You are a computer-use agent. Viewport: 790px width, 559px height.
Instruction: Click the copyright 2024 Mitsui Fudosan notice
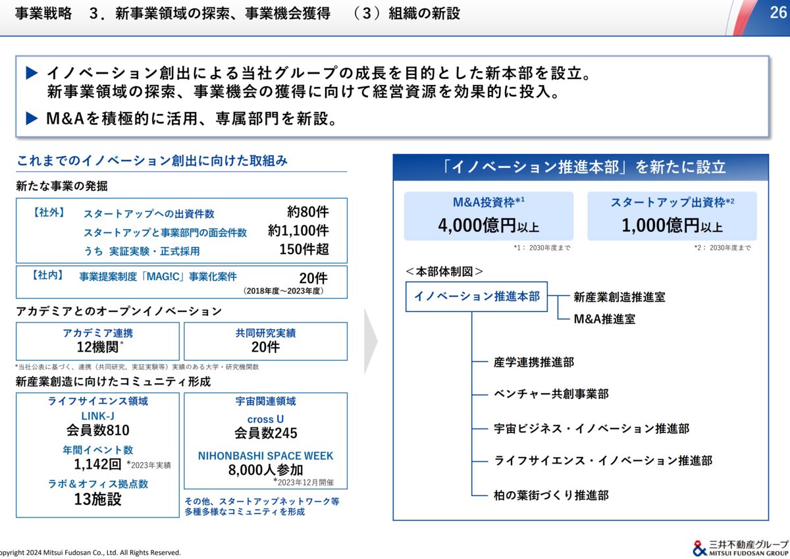coord(90,552)
